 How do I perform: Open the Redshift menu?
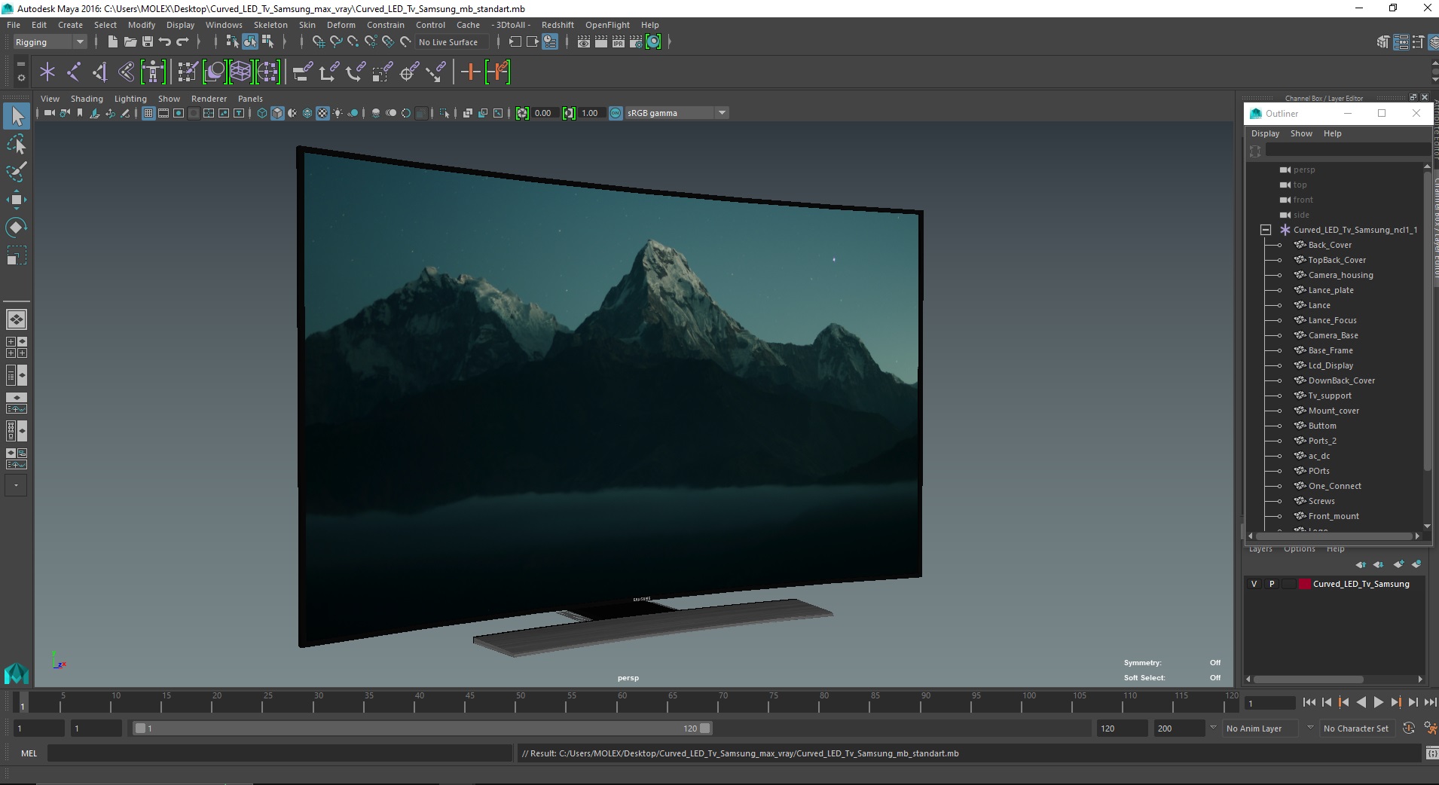pos(558,25)
